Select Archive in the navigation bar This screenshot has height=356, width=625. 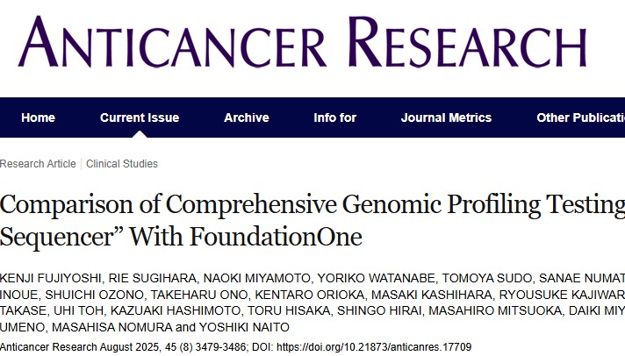tap(247, 117)
